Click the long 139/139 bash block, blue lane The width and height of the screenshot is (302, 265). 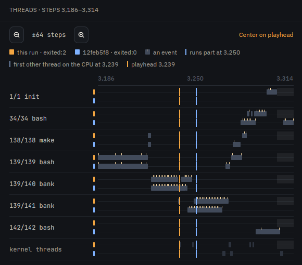click(123, 166)
